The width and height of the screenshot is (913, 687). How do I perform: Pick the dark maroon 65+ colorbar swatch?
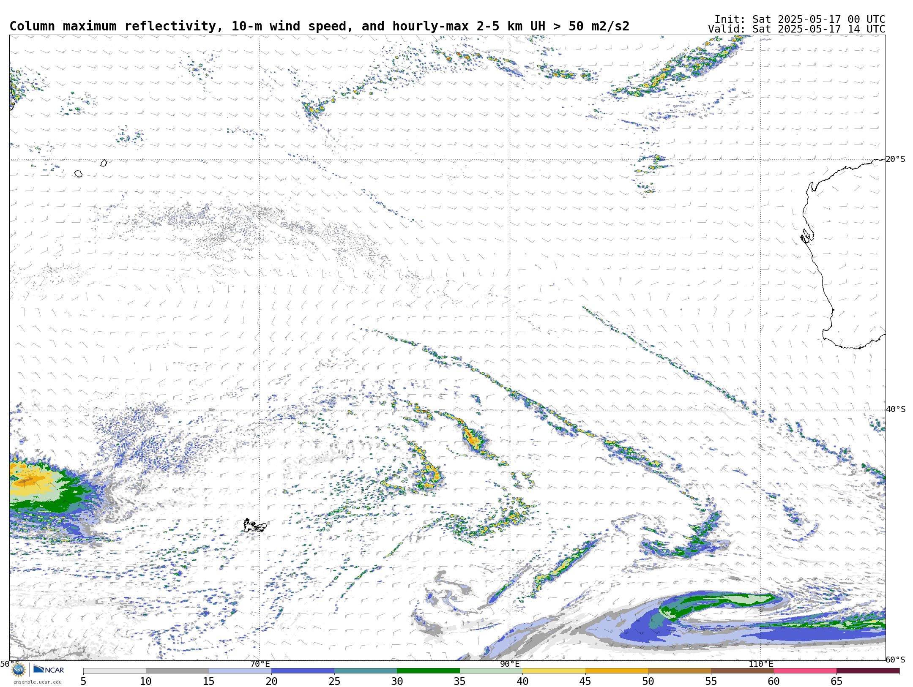pyautogui.click(x=868, y=671)
